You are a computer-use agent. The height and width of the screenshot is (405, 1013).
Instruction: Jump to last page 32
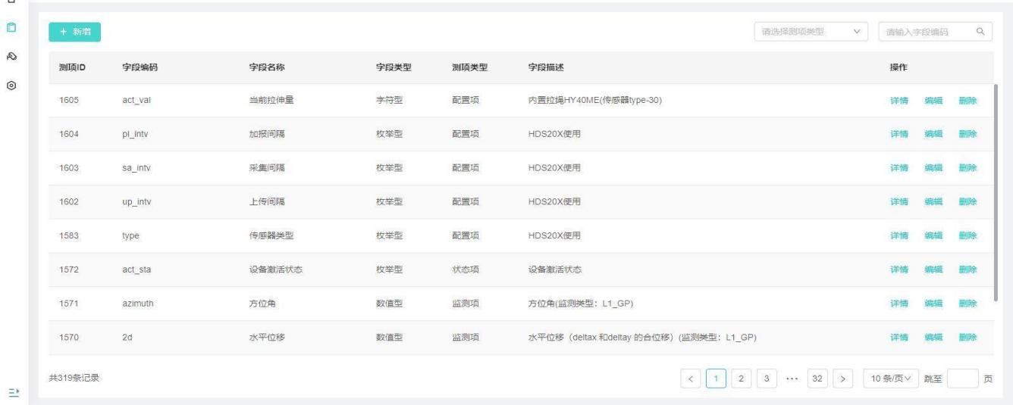tap(817, 379)
